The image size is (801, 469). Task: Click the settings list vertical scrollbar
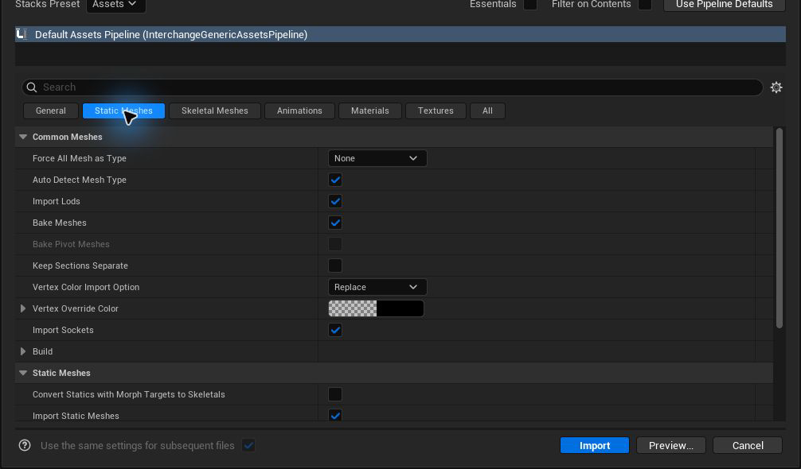tap(779, 228)
